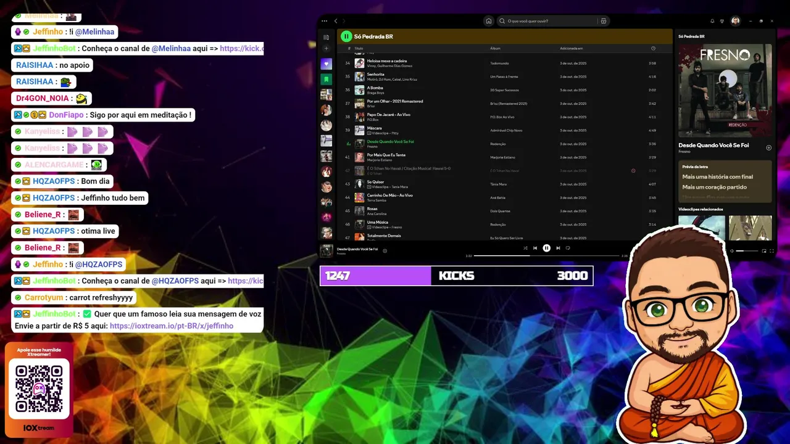Open first related video clip thumbnail

pyautogui.click(x=702, y=228)
